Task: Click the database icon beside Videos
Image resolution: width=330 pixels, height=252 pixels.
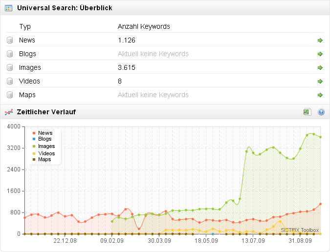Action: pos(9,81)
